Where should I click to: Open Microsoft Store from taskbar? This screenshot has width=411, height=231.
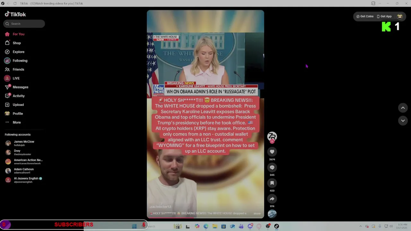(223, 226)
